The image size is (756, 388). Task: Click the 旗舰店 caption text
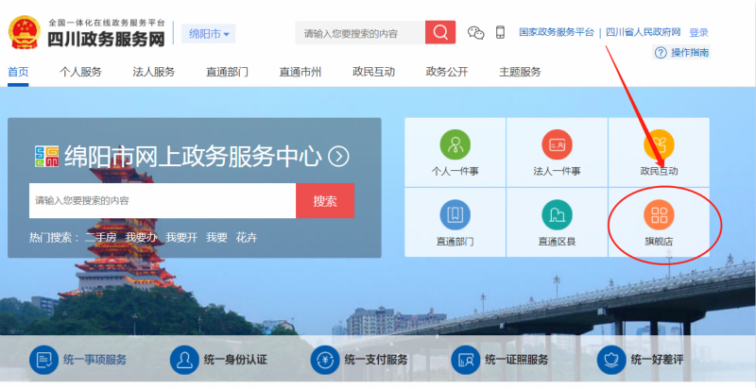[659, 242]
